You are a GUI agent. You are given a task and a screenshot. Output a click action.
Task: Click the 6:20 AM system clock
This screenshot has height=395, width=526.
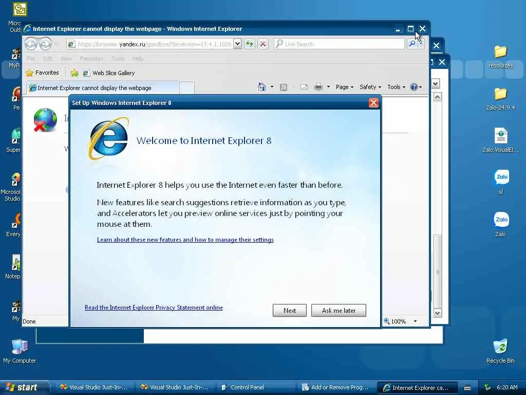[507, 387]
